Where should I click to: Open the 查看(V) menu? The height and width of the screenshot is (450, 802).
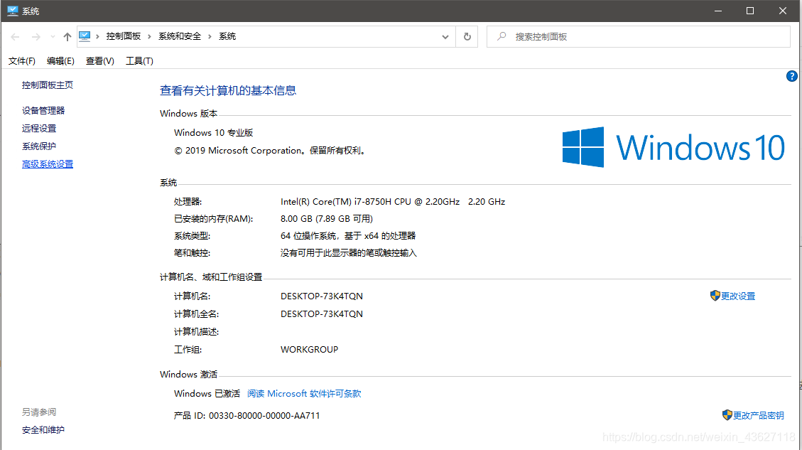(x=99, y=61)
